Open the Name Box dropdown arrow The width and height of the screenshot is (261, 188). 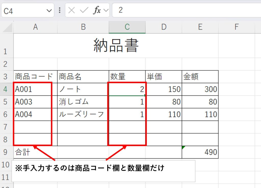pyautogui.click(x=49, y=11)
